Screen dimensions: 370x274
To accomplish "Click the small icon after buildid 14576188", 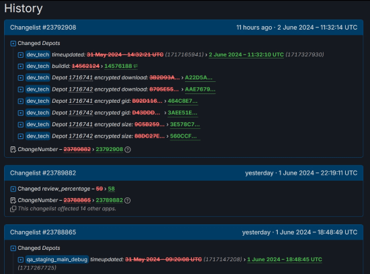I will point(136,66).
